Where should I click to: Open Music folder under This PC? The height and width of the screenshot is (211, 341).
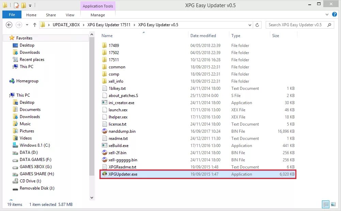tap(22, 124)
